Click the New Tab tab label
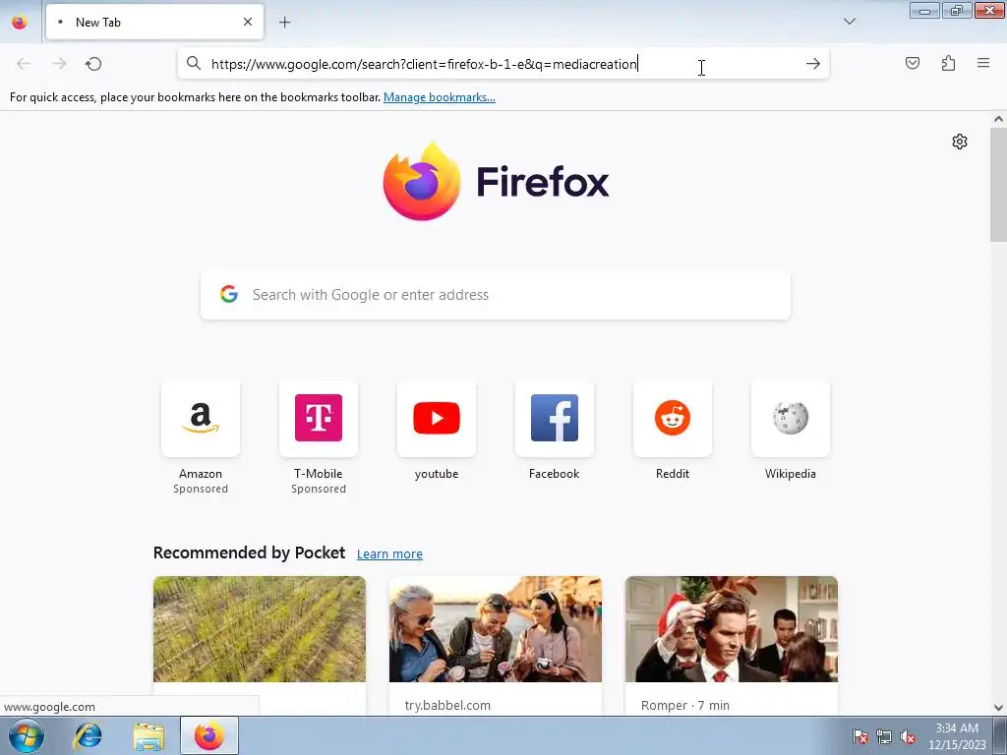This screenshot has width=1007, height=755. pos(98,23)
